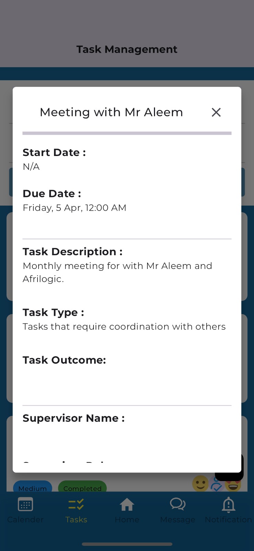Tap the blue person-check reaction icon

tap(217, 485)
